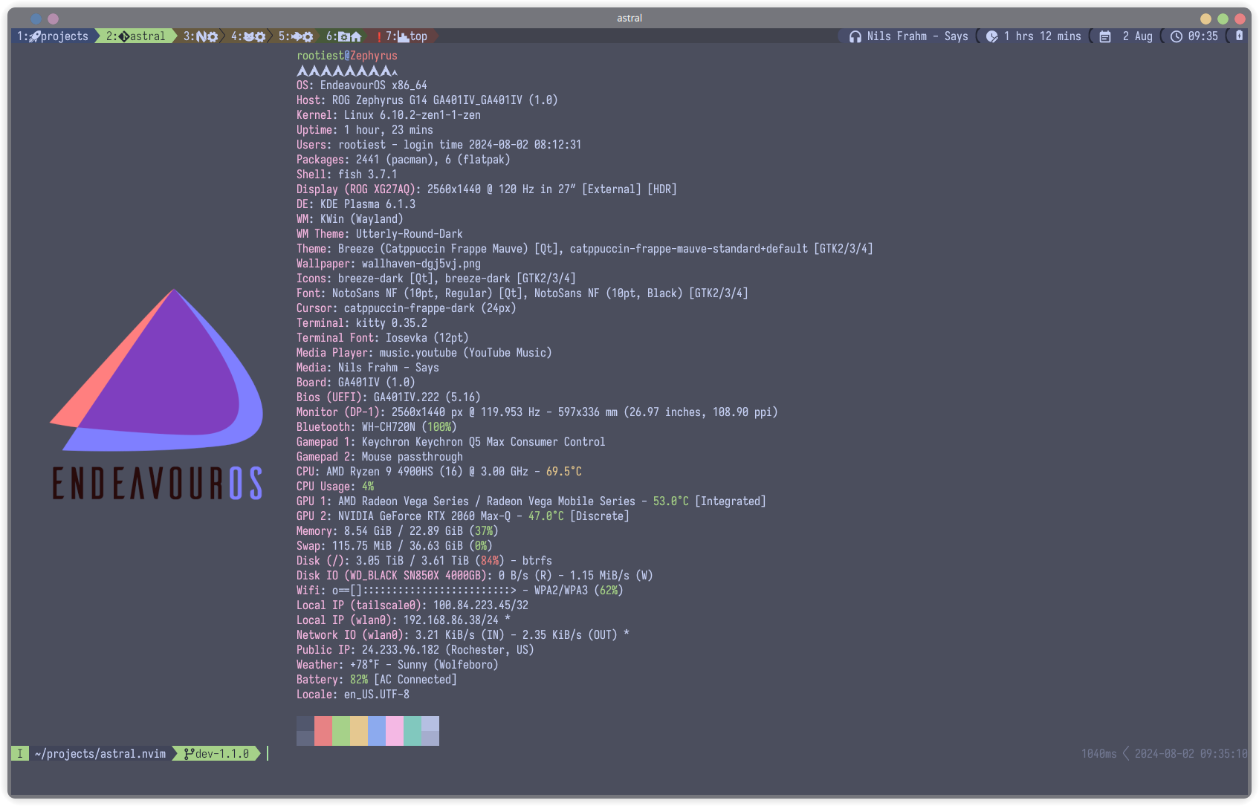Image resolution: width=1259 pixels, height=806 pixels.
Task: Click the rocket icon in projects tab
Action: [x=35, y=36]
